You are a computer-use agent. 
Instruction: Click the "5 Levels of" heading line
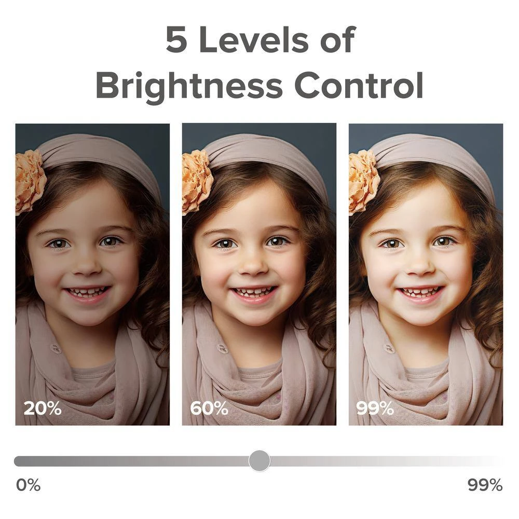point(259,40)
